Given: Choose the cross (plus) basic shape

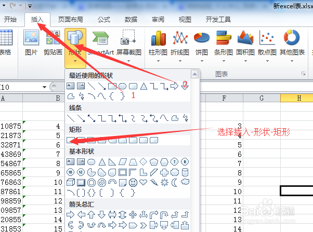Looking at the screenshot, I should pyautogui.click(x=164, y=172).
